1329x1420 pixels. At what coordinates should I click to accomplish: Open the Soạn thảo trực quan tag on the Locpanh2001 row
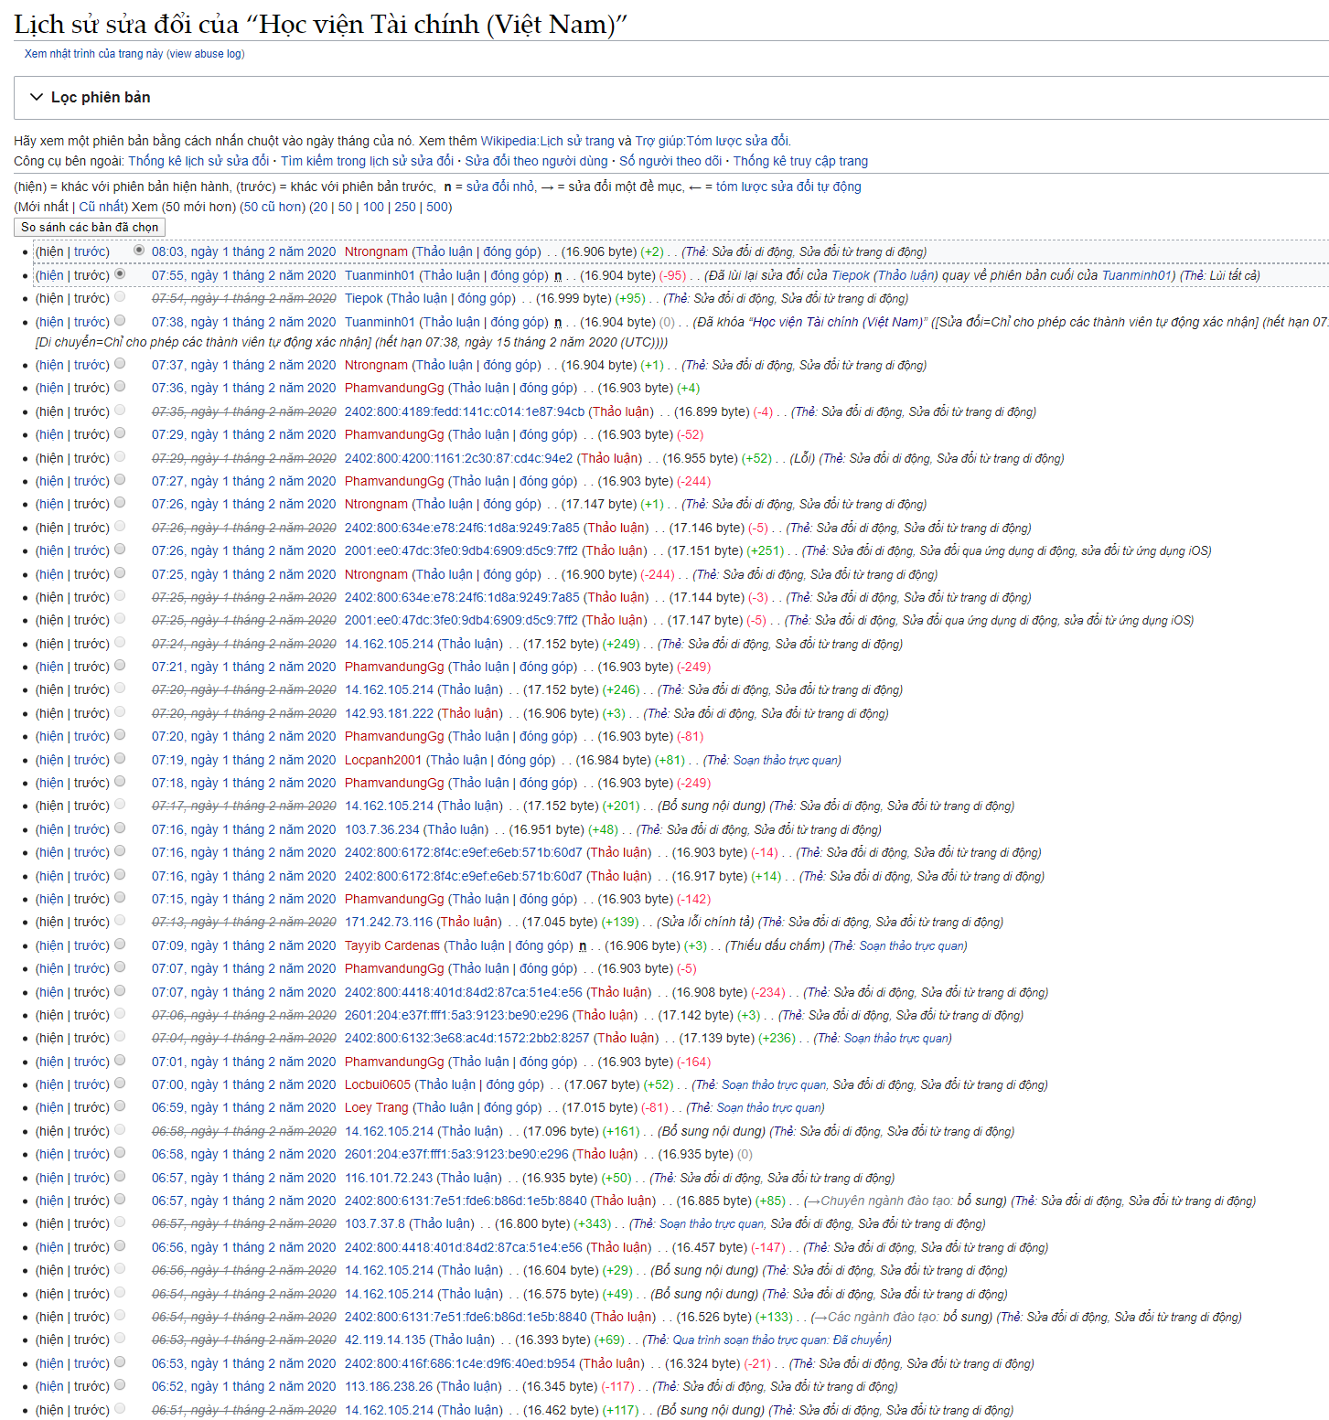(x=787, y=760)
